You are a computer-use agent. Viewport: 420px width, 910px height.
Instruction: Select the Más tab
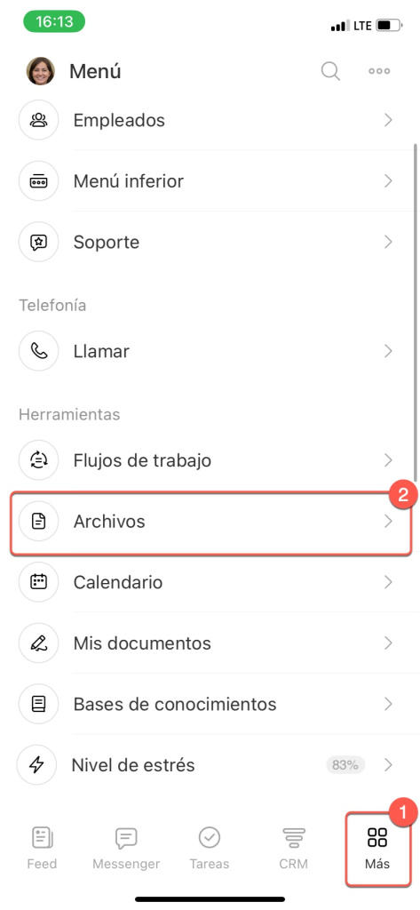377,848
